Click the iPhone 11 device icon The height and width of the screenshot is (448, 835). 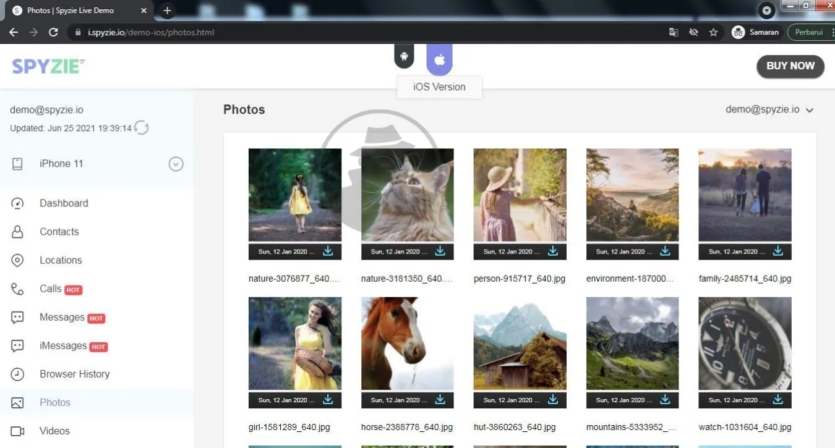pyautogui.click(x=17, y=164)
